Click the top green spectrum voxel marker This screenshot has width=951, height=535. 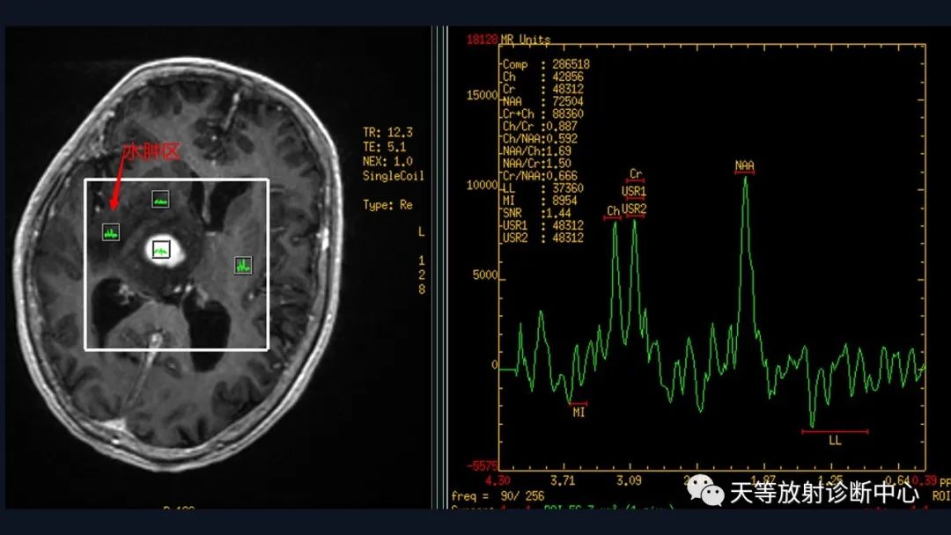160,200
